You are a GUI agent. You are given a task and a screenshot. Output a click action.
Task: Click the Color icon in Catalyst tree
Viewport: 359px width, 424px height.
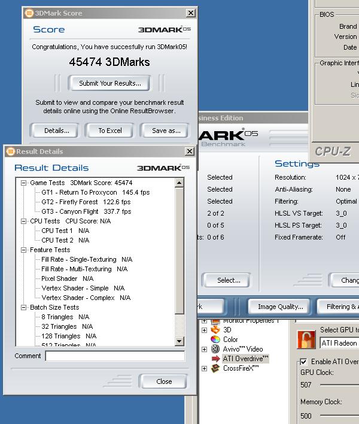(x=215, y=340)
